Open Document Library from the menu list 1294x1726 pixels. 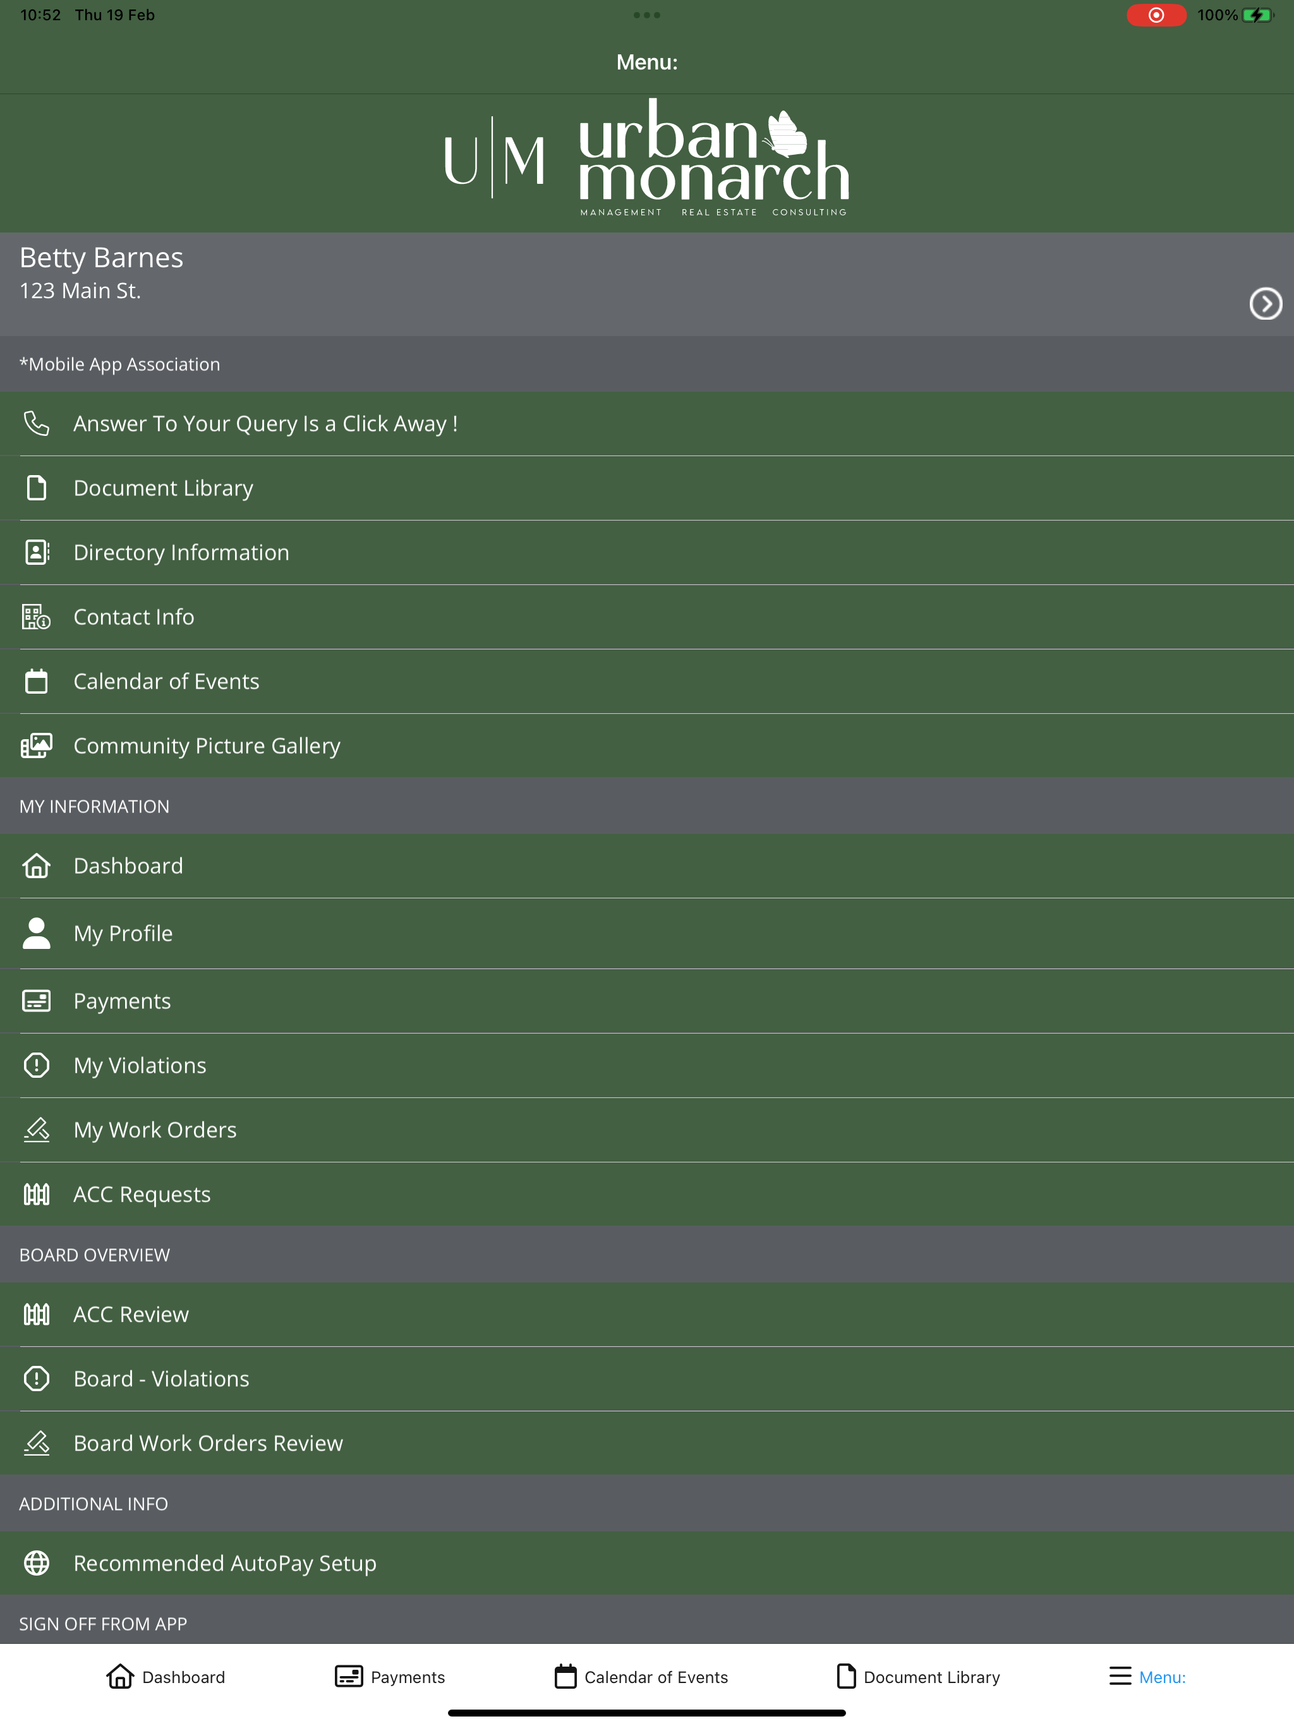click(647, 488)
